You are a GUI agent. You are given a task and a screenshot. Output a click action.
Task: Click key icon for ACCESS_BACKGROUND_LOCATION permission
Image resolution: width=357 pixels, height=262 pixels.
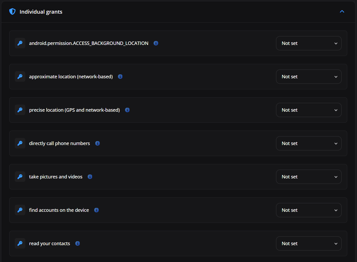click(x=20, y=43)
